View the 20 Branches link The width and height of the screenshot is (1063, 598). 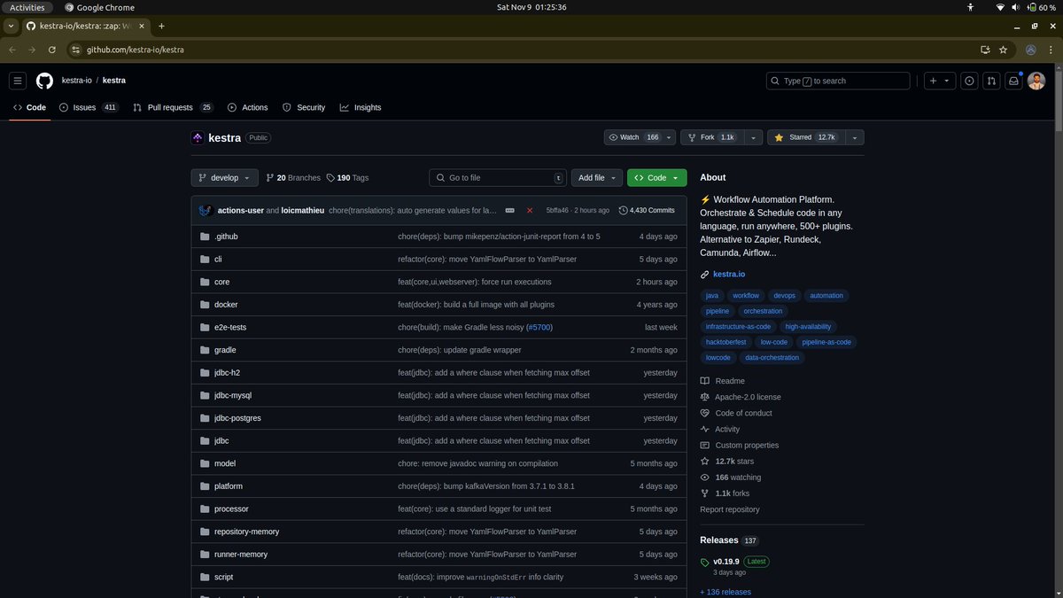pyautogui.click(x=293, y=178)
